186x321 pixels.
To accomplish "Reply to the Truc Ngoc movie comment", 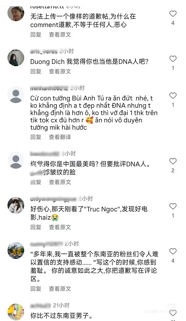I will (36, 227).
